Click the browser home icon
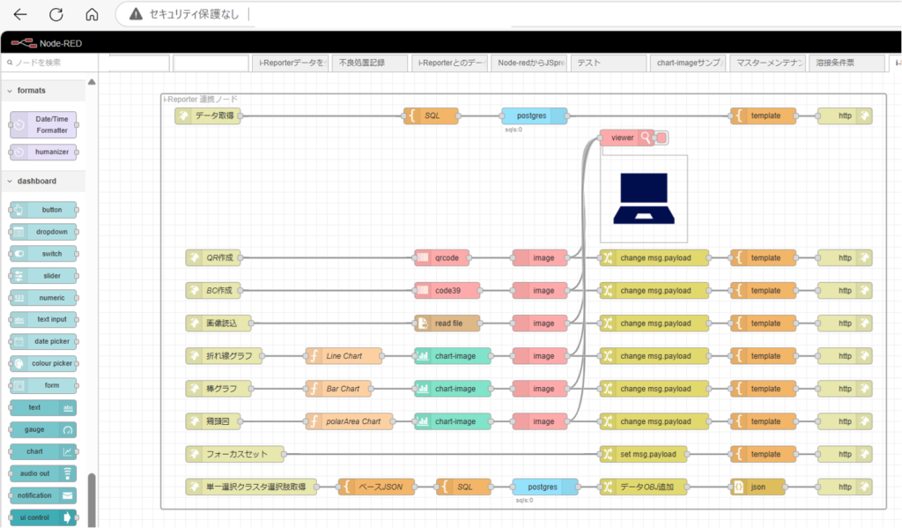The image size is (902, 528). pyautogui.click(x=92, y=14)
